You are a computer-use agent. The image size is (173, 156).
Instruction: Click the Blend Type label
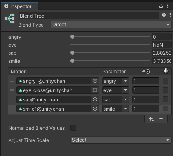(31, 25)
